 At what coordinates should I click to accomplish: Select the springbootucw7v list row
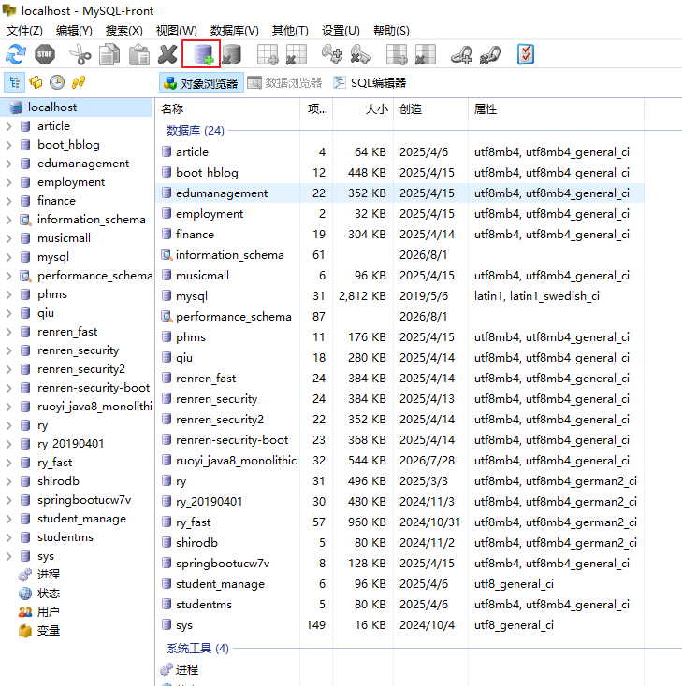pos(399,564)
